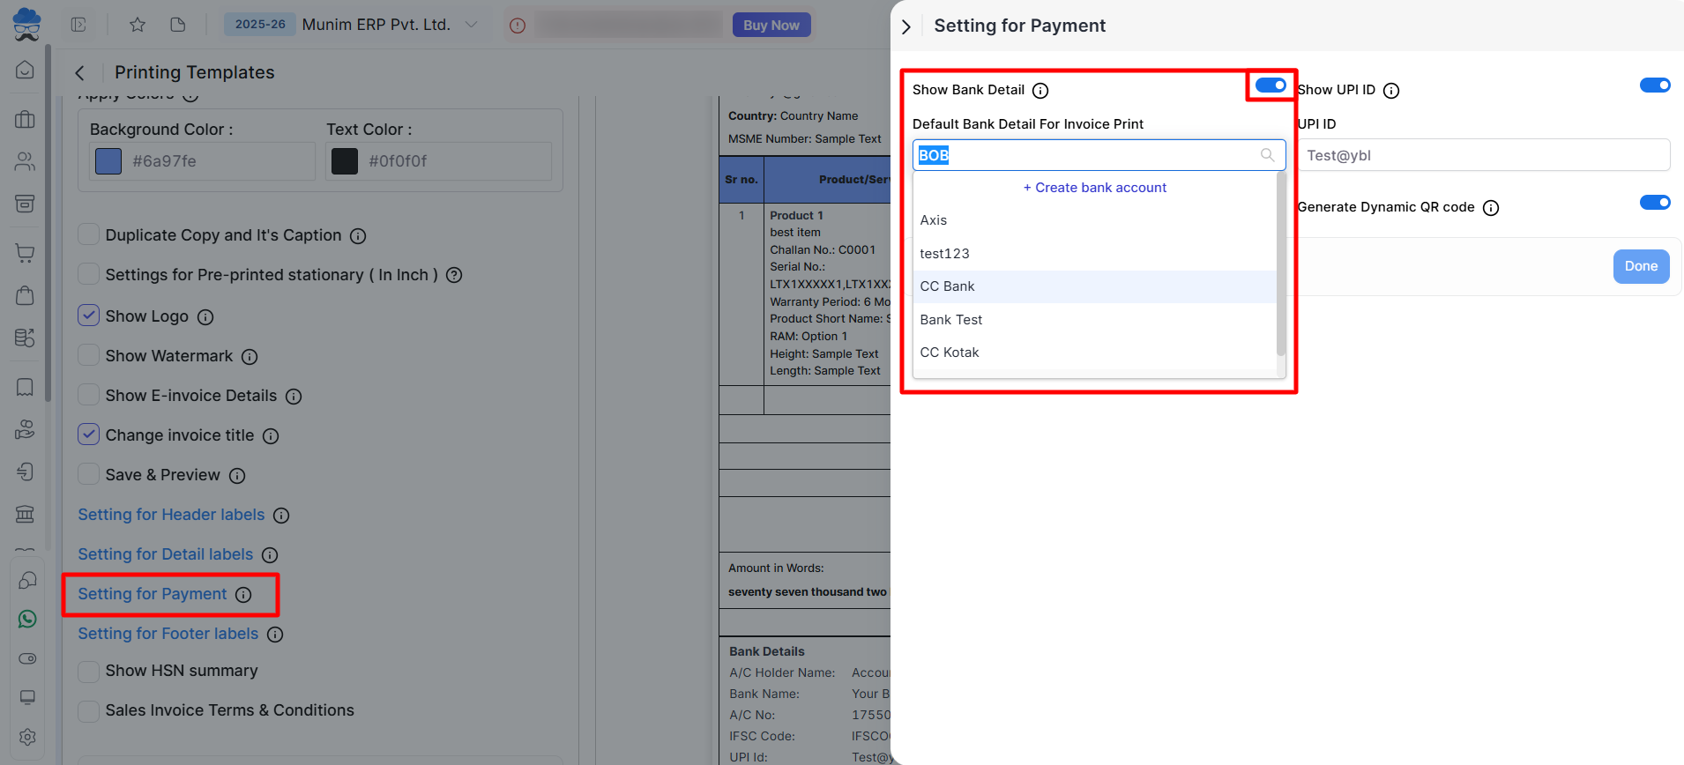1684x765 pixels.
Task: Open the settings gear in the sidebar
Action: [27, 737]
